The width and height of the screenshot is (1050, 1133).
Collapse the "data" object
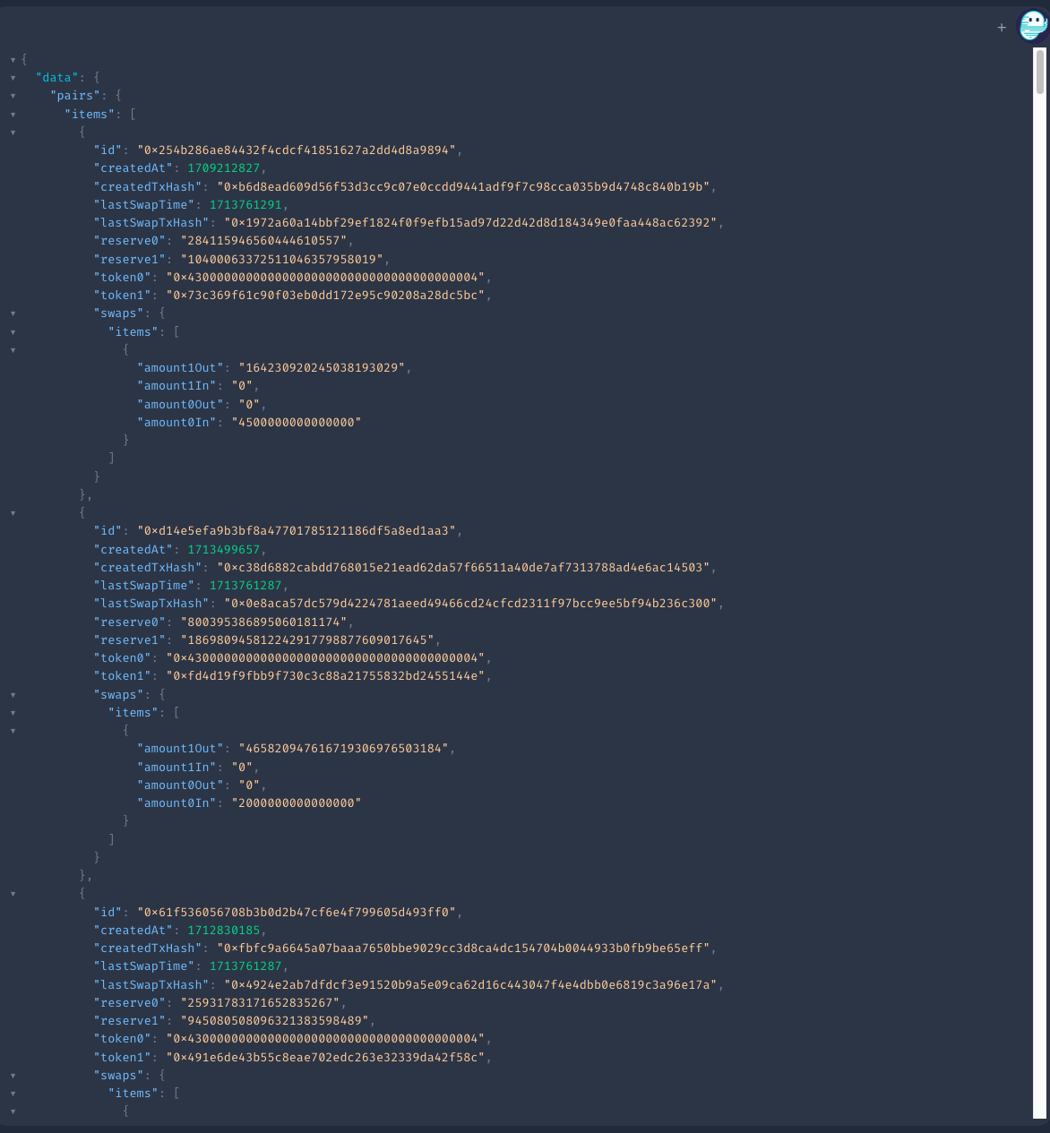[13, 77]
